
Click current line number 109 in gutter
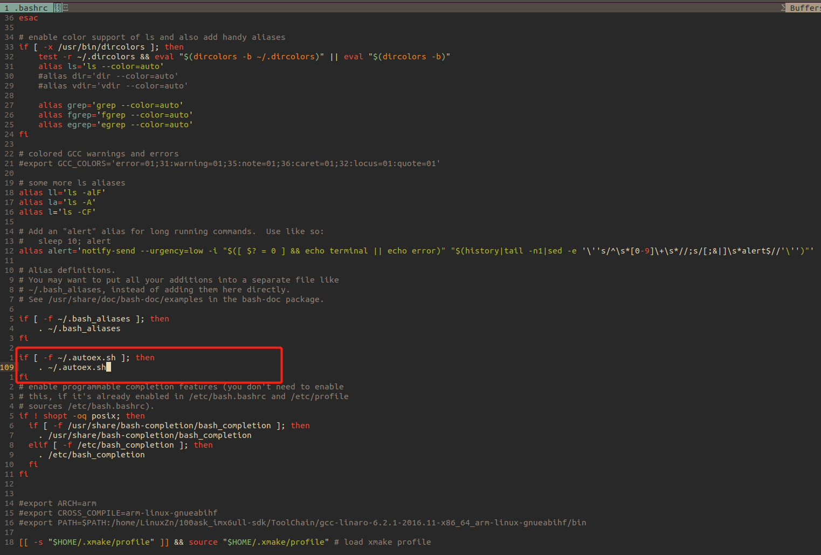click(7, 367)
